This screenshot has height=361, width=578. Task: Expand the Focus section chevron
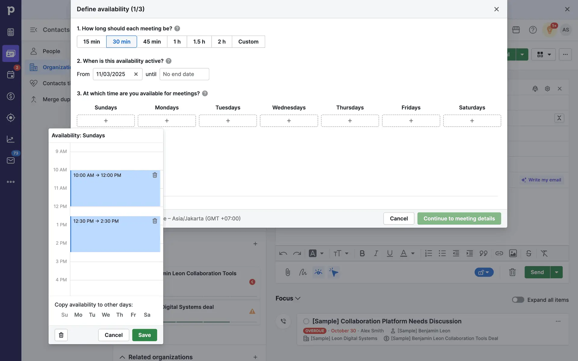298,298
